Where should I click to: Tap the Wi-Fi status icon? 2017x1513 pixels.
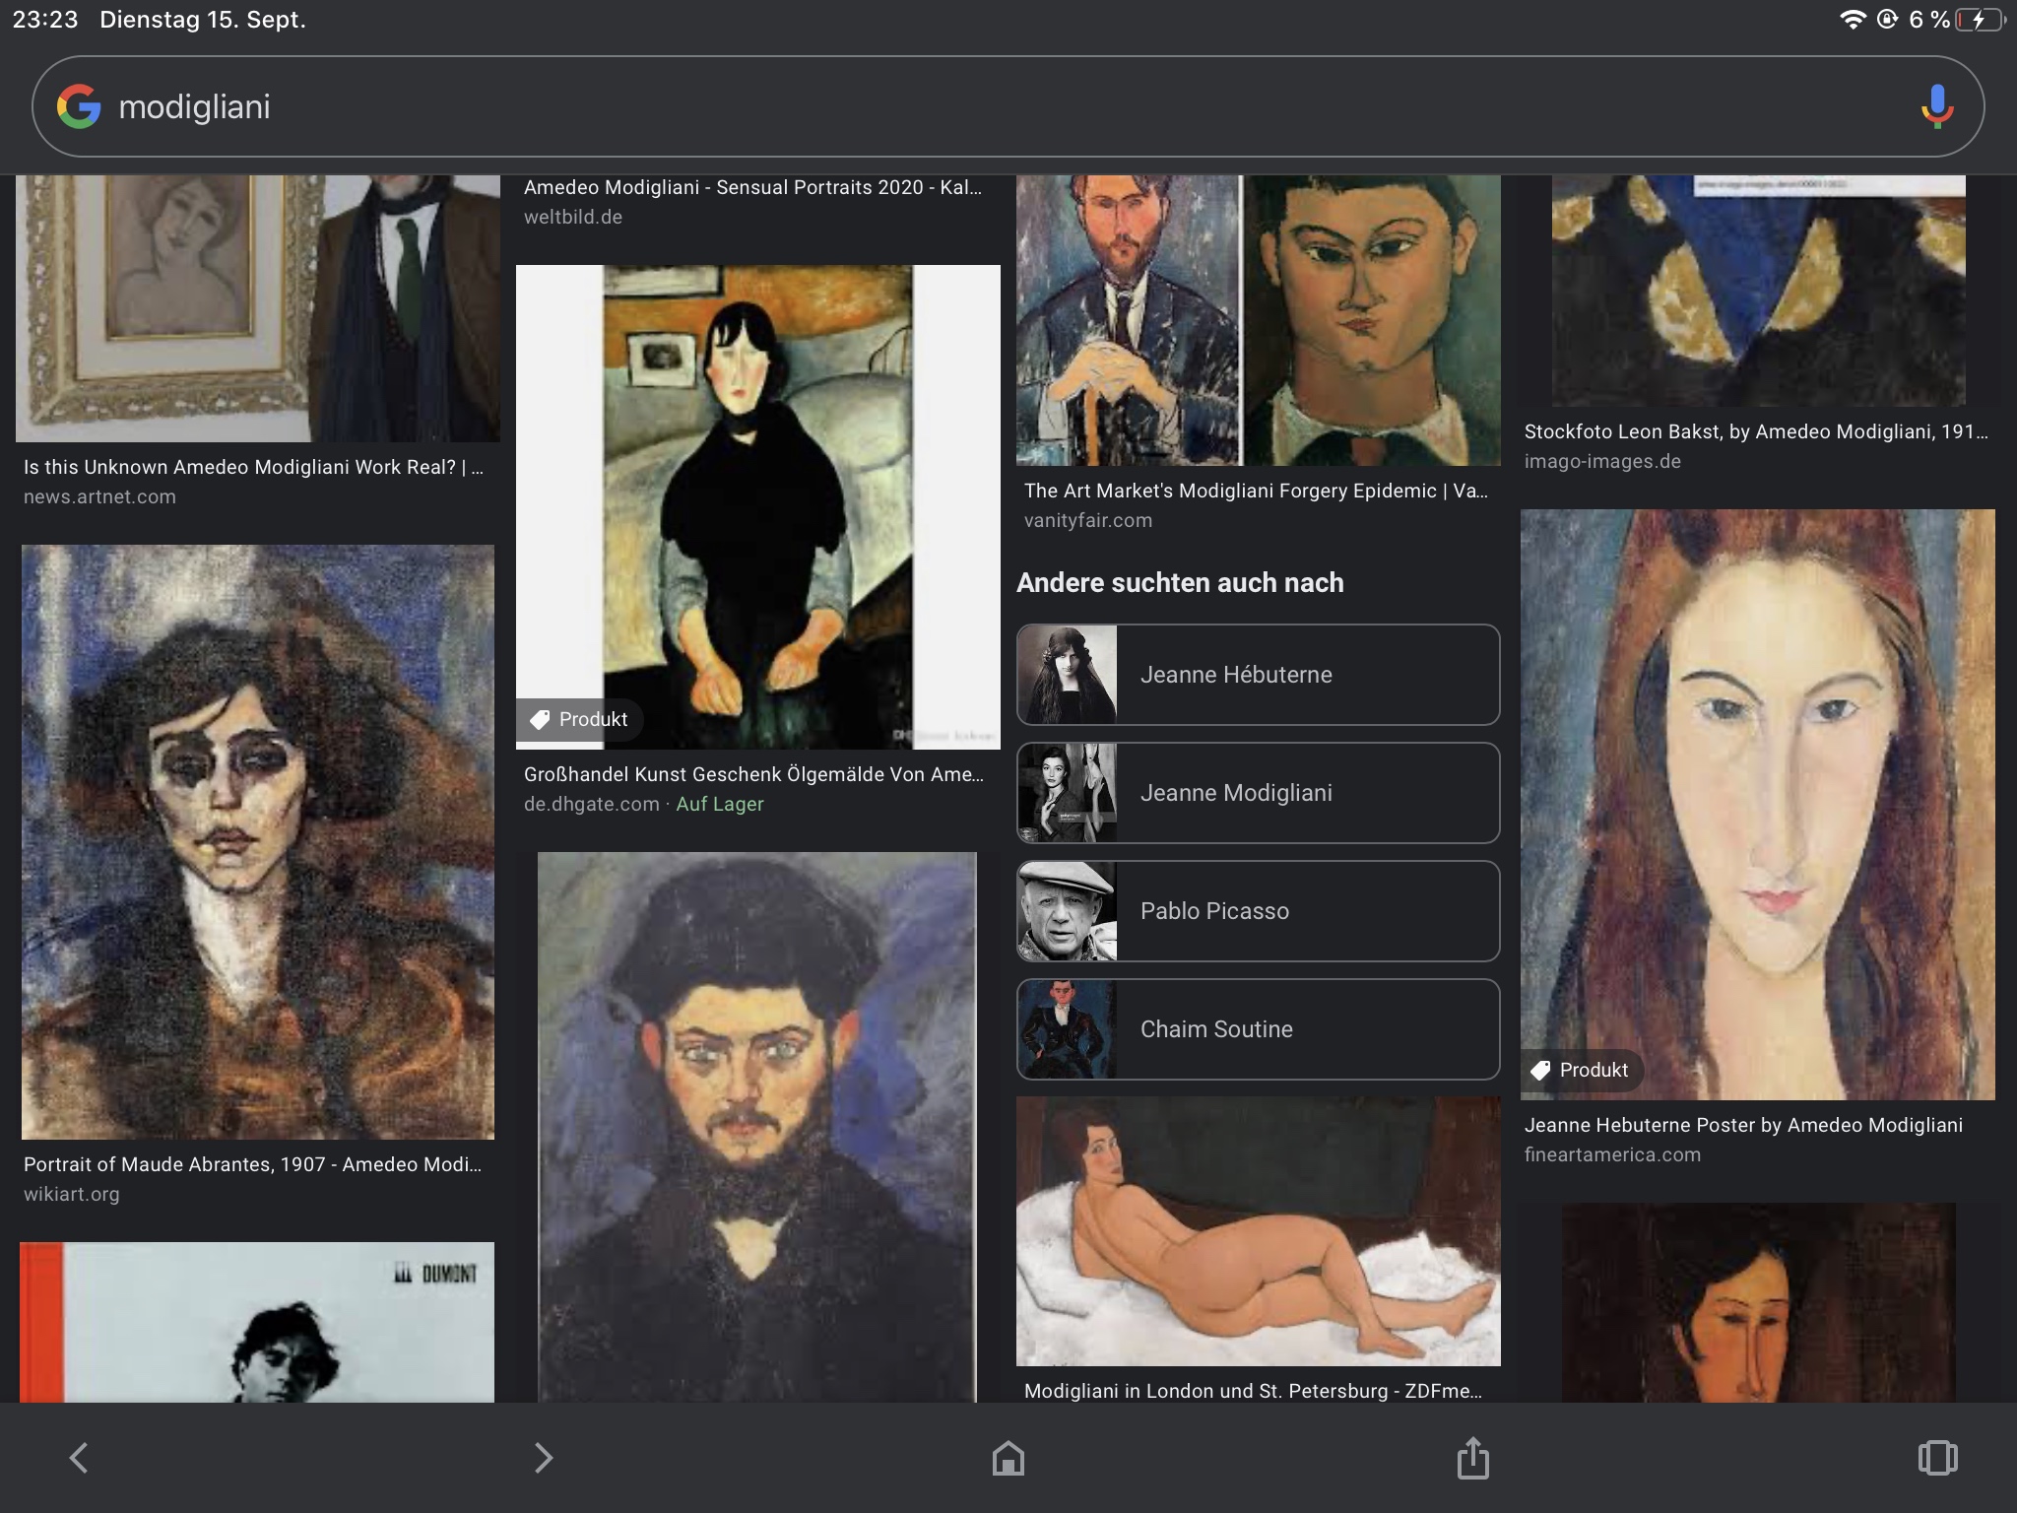[x=1853, y=20]
